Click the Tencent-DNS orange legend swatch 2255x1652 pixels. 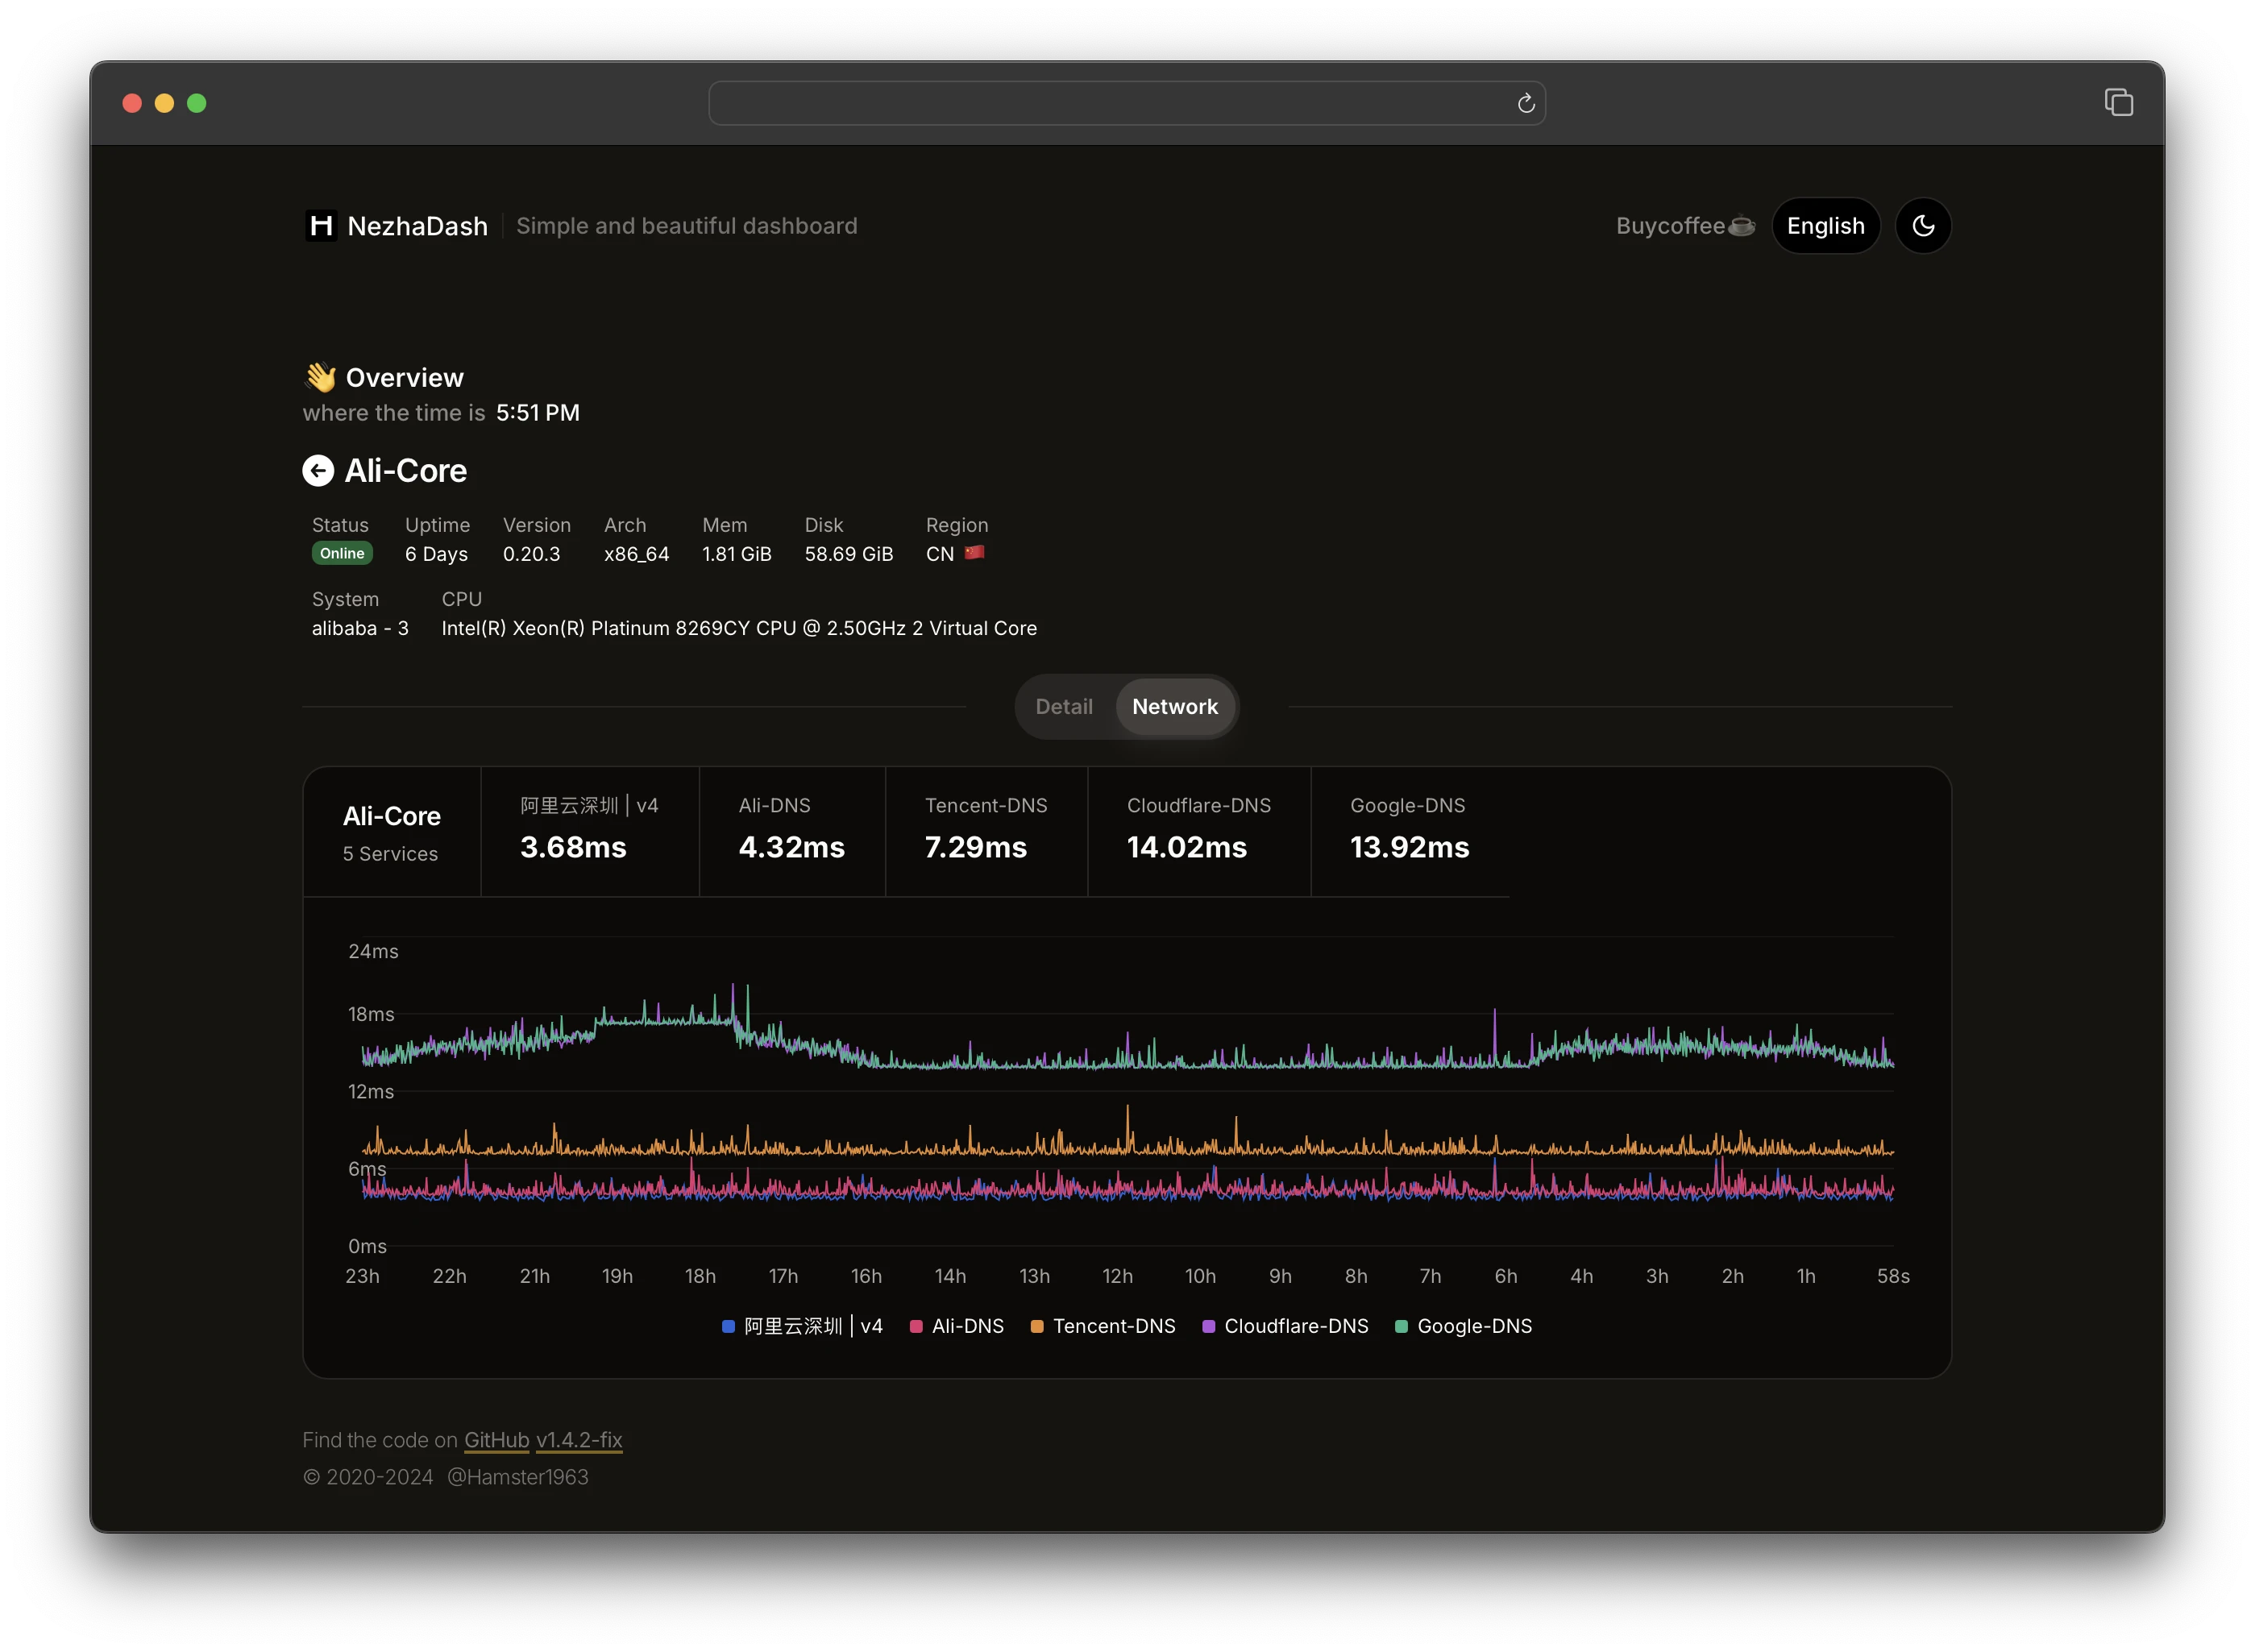[1037, 1327]
